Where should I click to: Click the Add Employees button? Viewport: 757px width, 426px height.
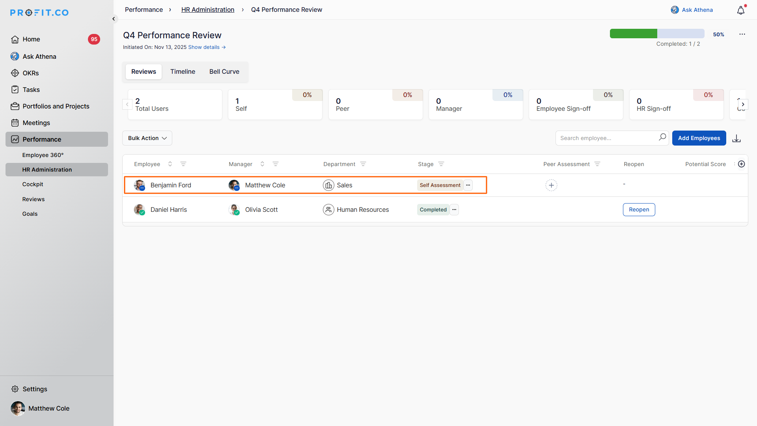pos(699,138)
